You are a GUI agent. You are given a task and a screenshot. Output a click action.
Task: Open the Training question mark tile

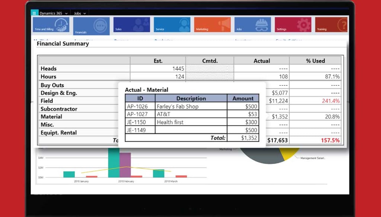(x=332, y=25)
